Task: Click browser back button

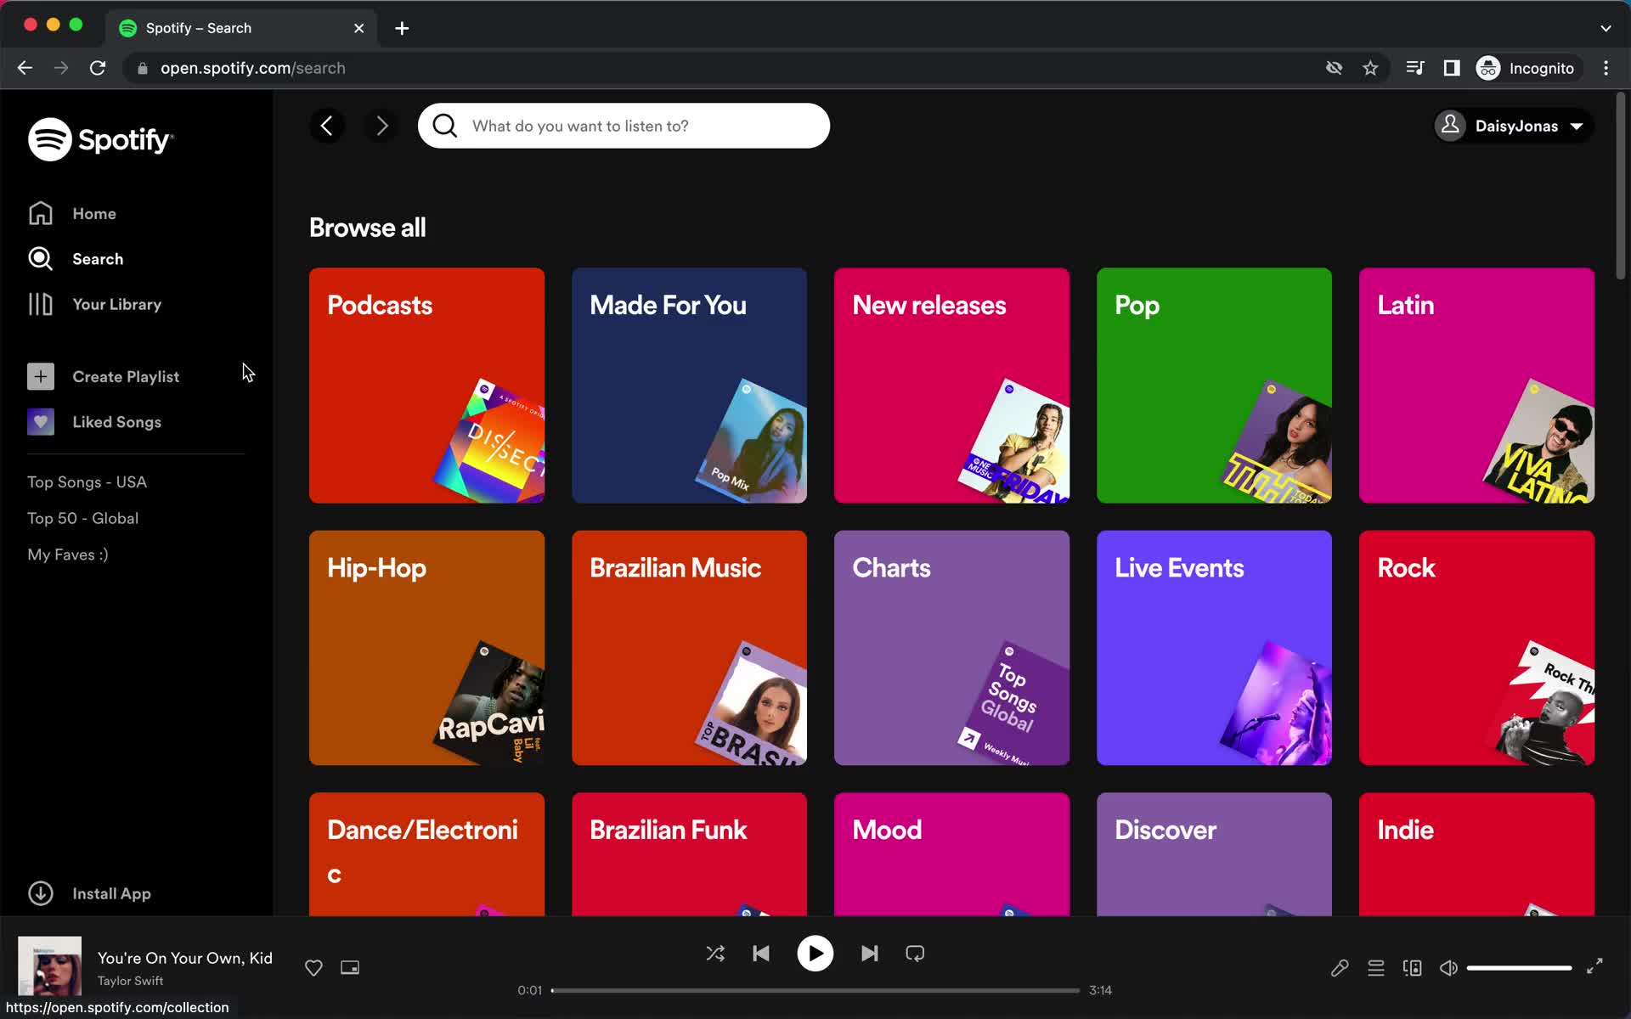Action: [x=25, y=68]
